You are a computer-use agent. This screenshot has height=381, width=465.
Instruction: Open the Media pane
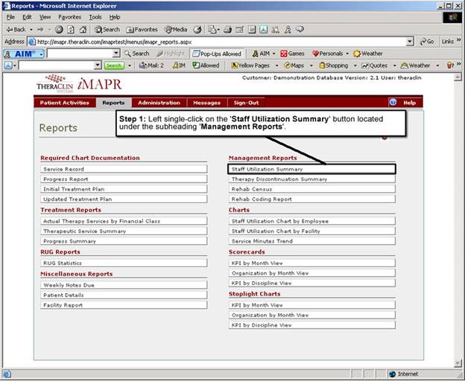[x=176, y=29]
